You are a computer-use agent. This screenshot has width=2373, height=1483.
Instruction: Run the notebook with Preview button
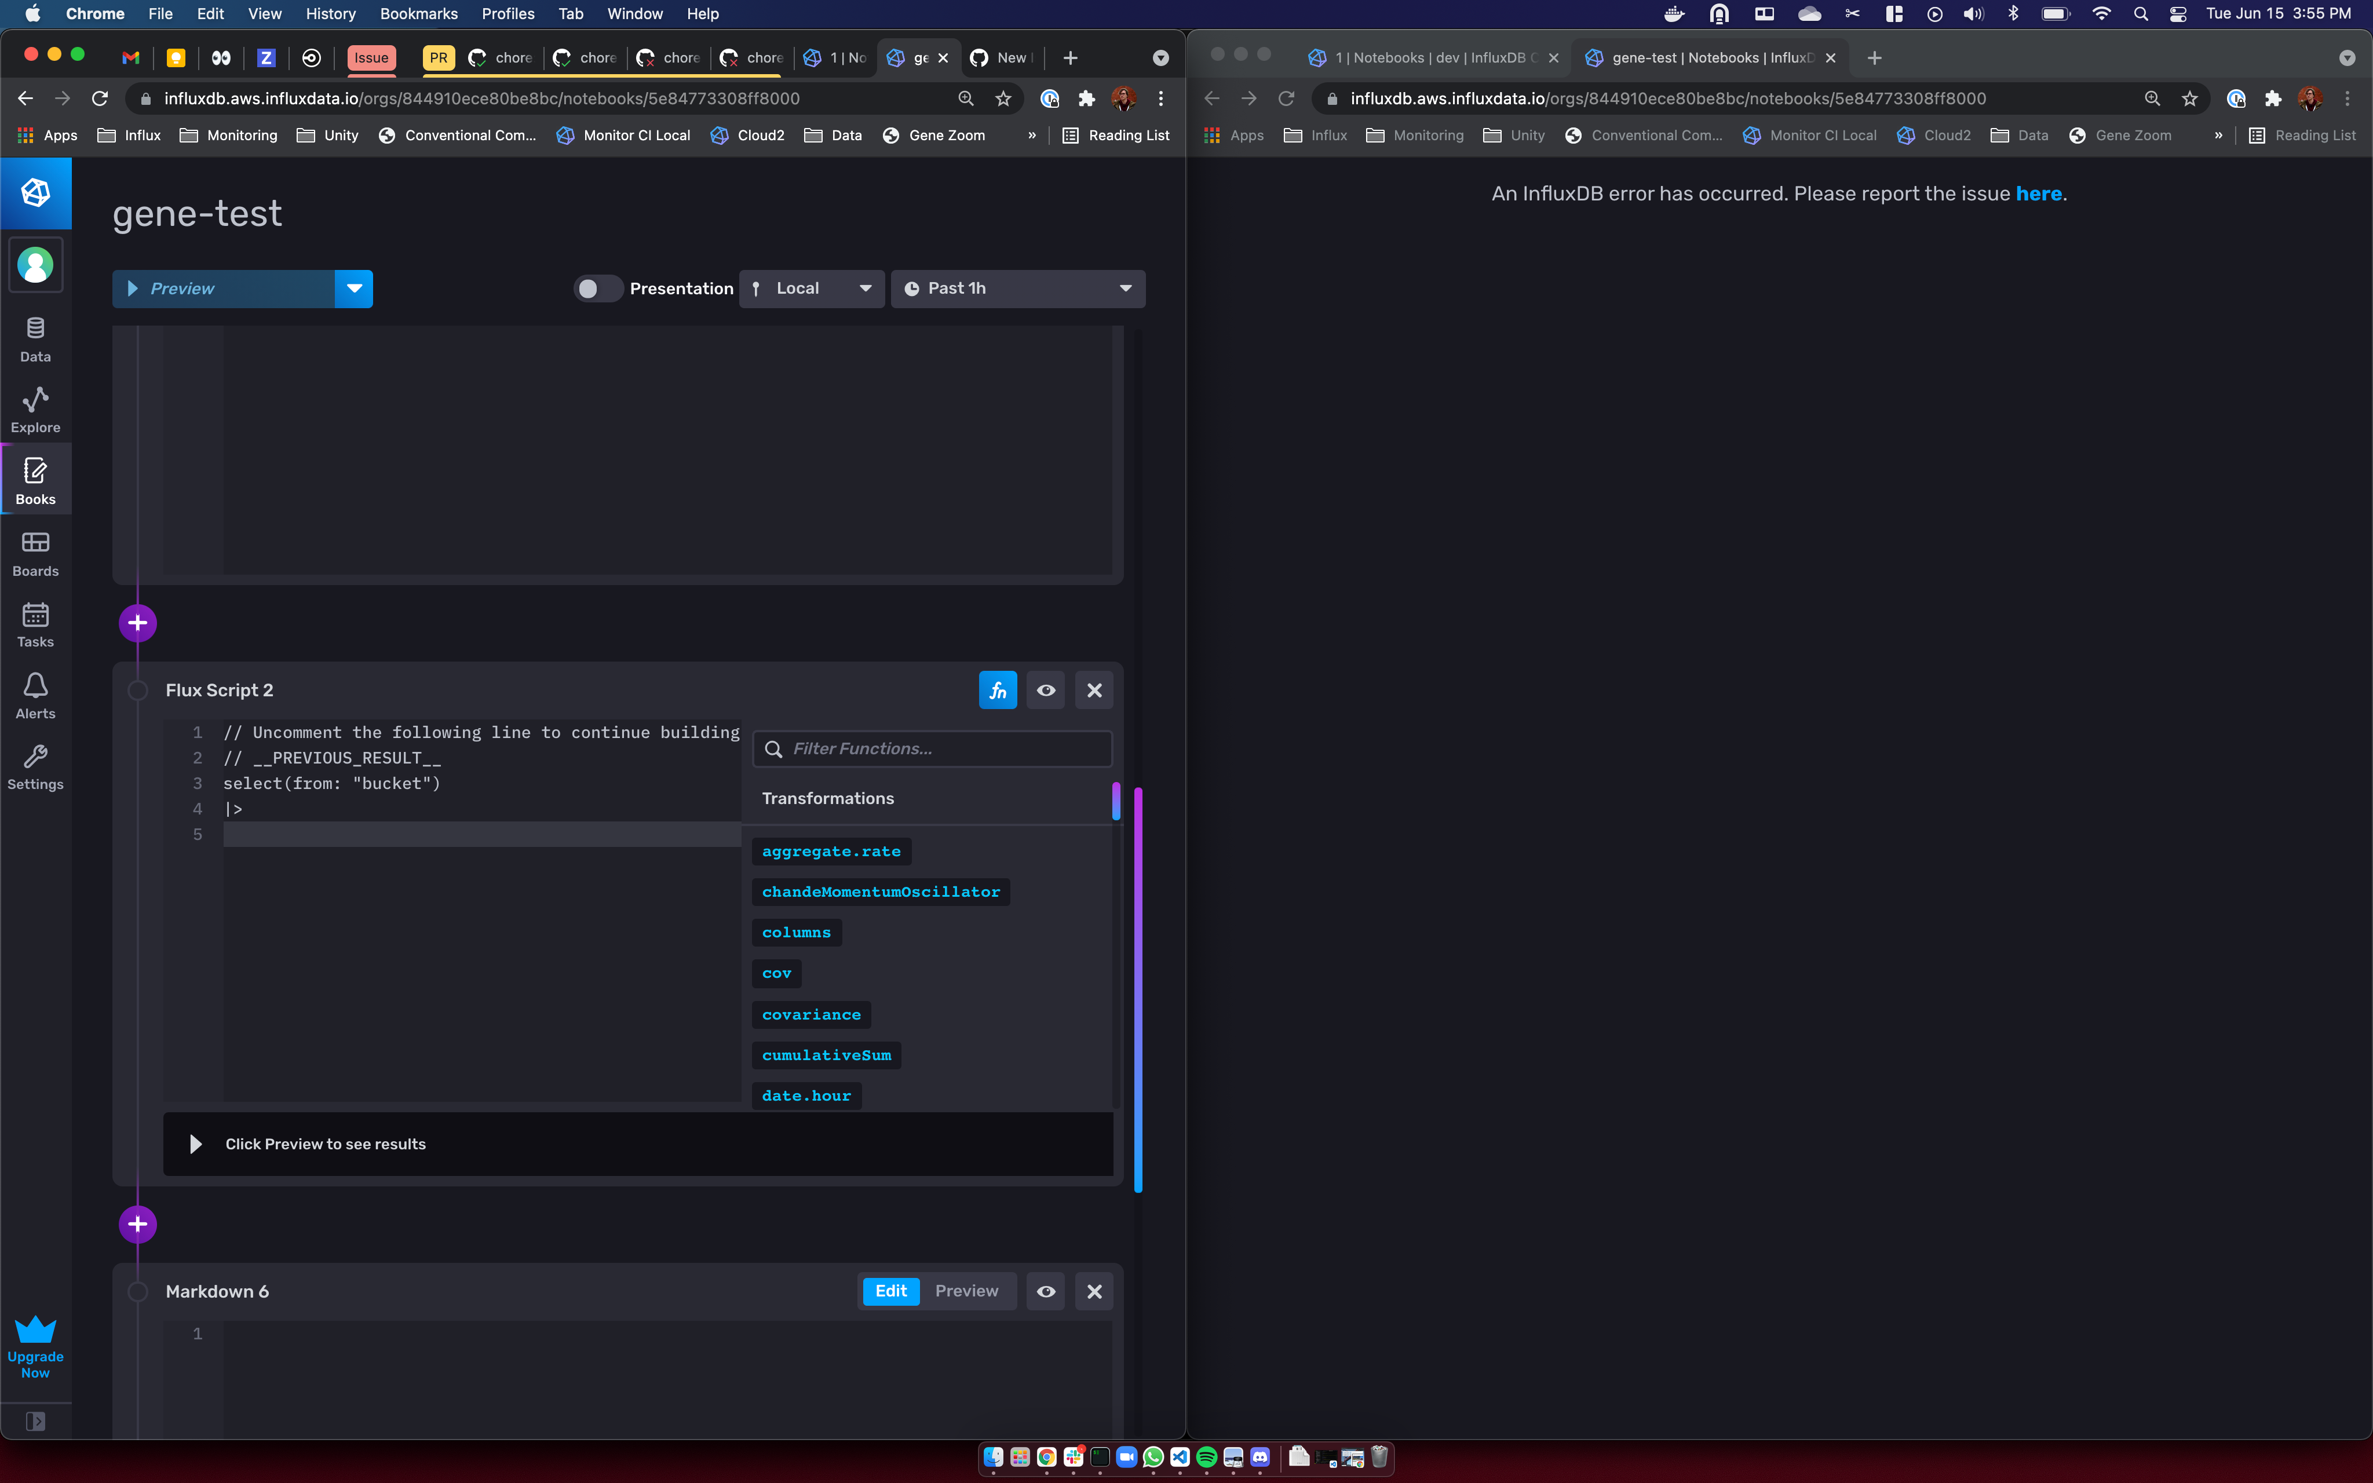coord(224,288)
